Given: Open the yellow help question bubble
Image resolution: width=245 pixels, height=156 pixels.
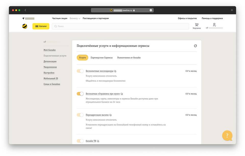Looking at the screenshot, I should [227, 136].
